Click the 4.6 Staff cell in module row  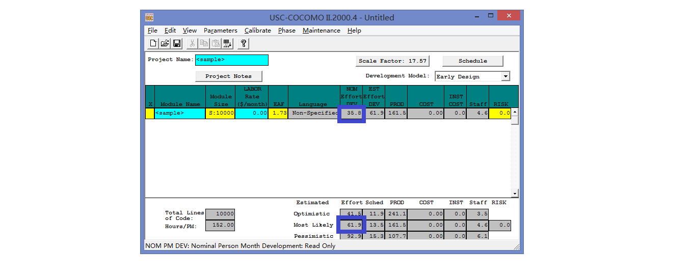477,114
